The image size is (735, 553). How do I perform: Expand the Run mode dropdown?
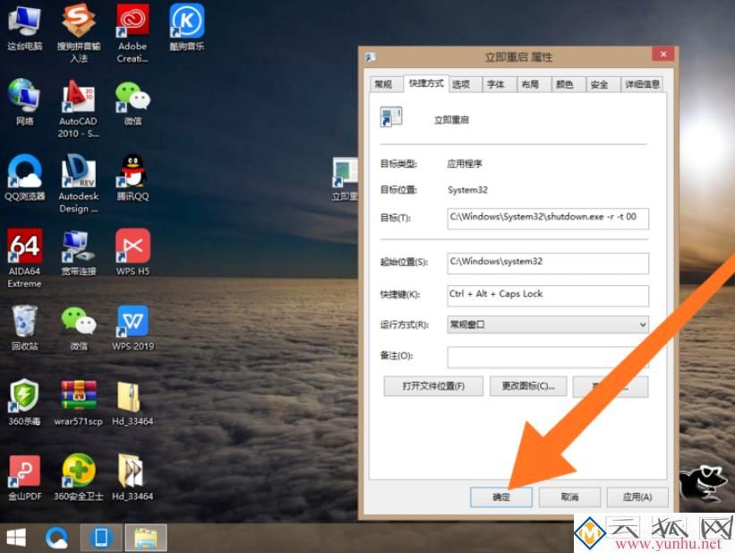pos(548,324)
